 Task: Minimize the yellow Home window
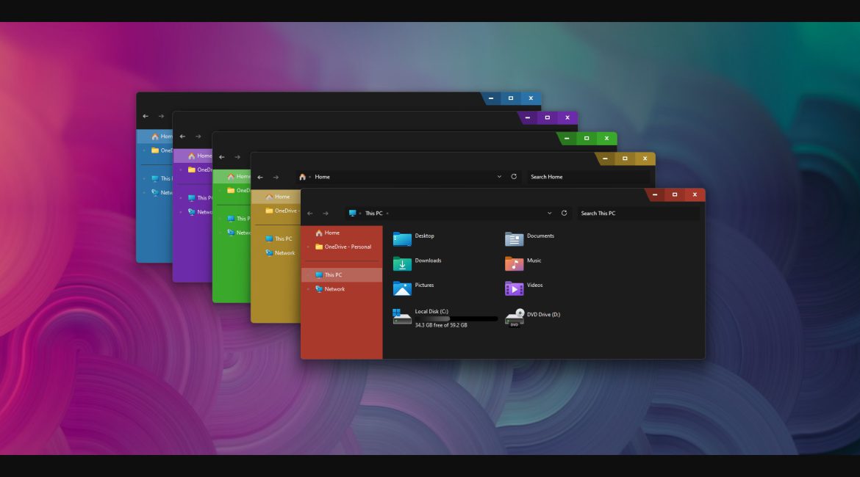605,159
